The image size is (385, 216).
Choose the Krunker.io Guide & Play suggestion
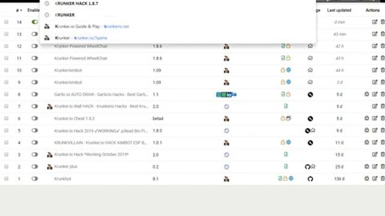(178, 26)
